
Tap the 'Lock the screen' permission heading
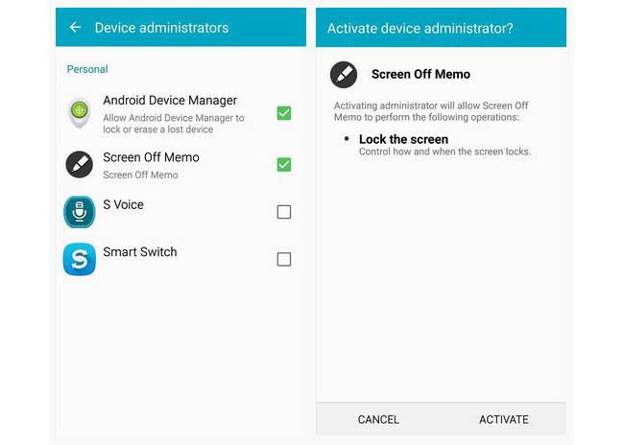click(x=403, y=139)
